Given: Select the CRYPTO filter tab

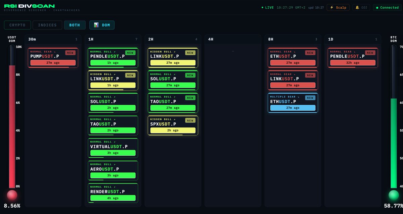Looking at the screenshot, I should coord(17,25).
